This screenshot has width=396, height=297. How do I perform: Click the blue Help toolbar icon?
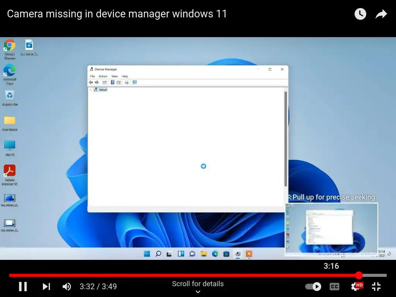pyautogui.click(x=113, y=82)
